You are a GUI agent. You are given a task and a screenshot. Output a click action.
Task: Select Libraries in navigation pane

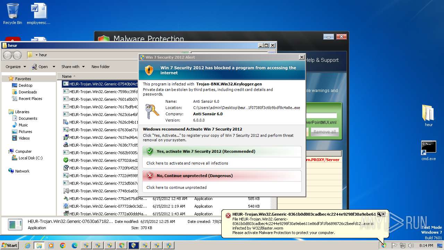22,112
